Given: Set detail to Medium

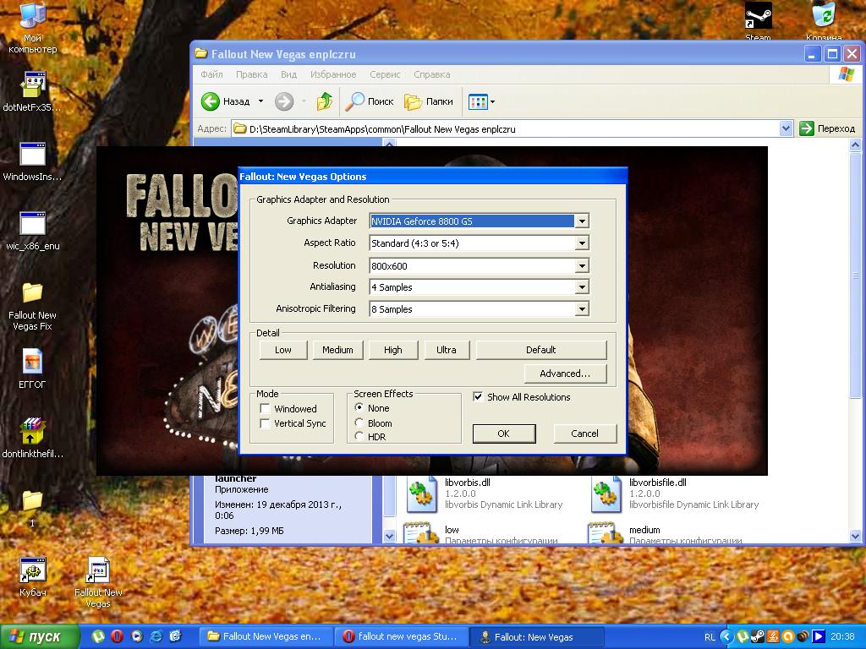Looking at the screenshot, I should [338, 350].
